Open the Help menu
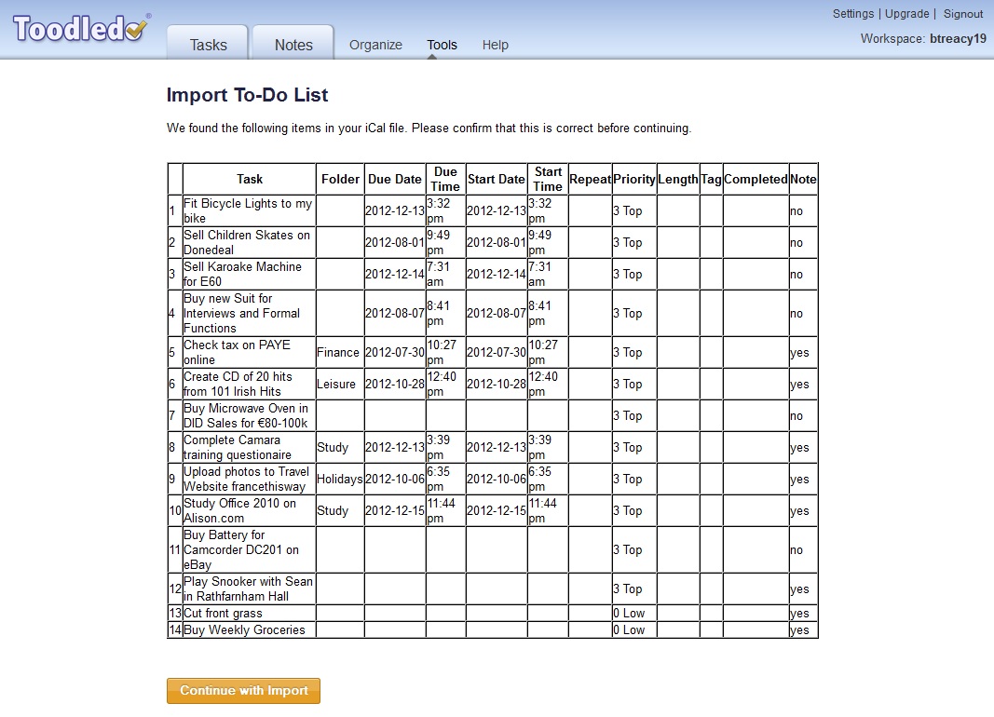 (495, 45)
